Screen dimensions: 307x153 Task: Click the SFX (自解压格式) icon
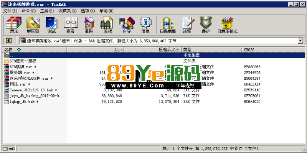[228, 25]
